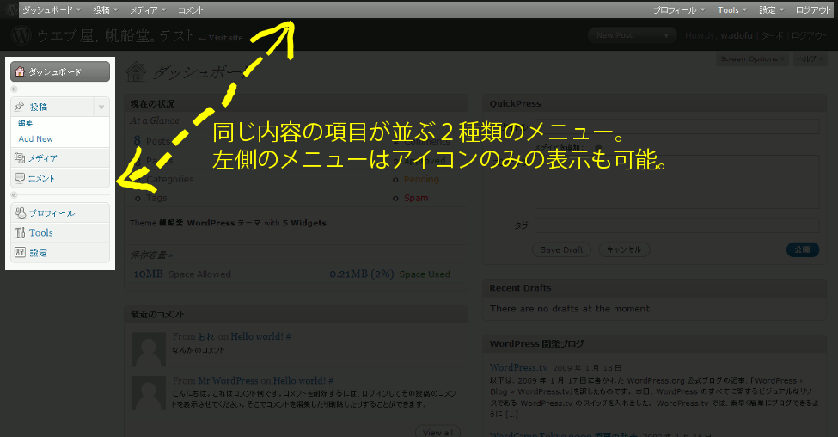Open the メディア menu in the top bar

point(148,10)
